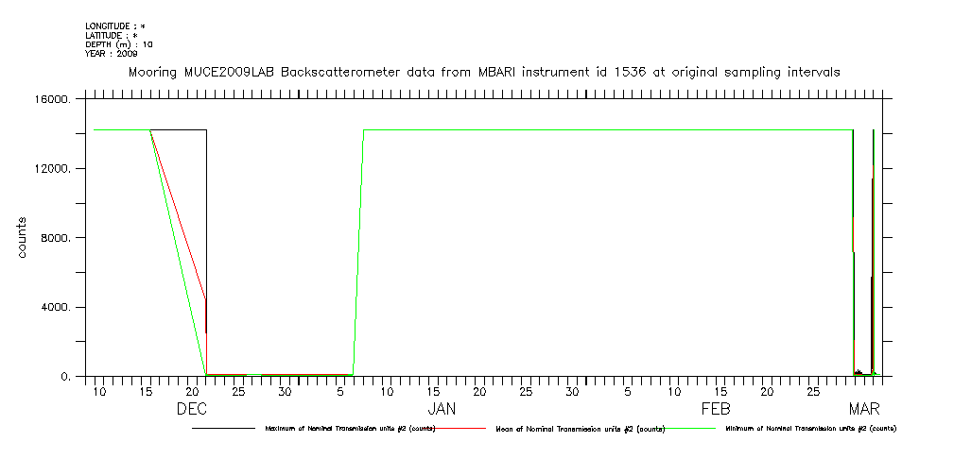Select the MAR month label

[864, 410]
